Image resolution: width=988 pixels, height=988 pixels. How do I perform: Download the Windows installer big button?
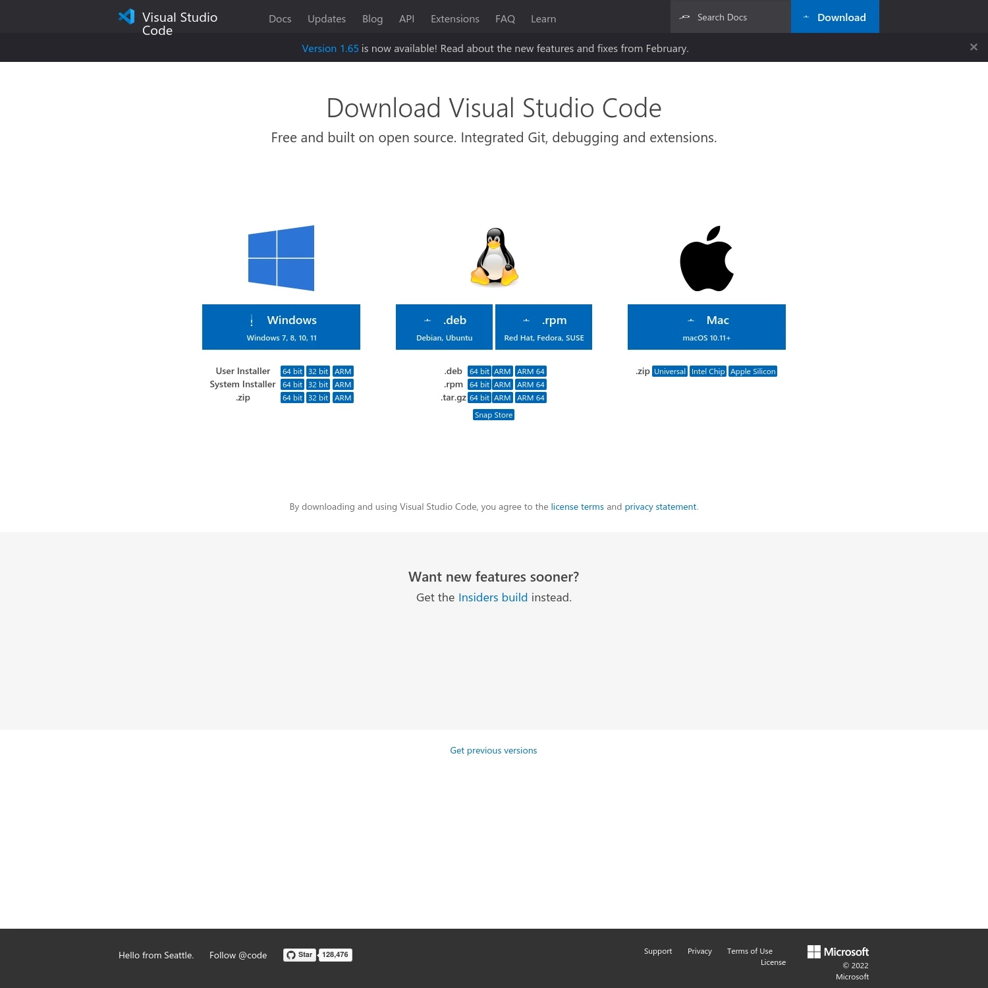click(x=281, y=327)
